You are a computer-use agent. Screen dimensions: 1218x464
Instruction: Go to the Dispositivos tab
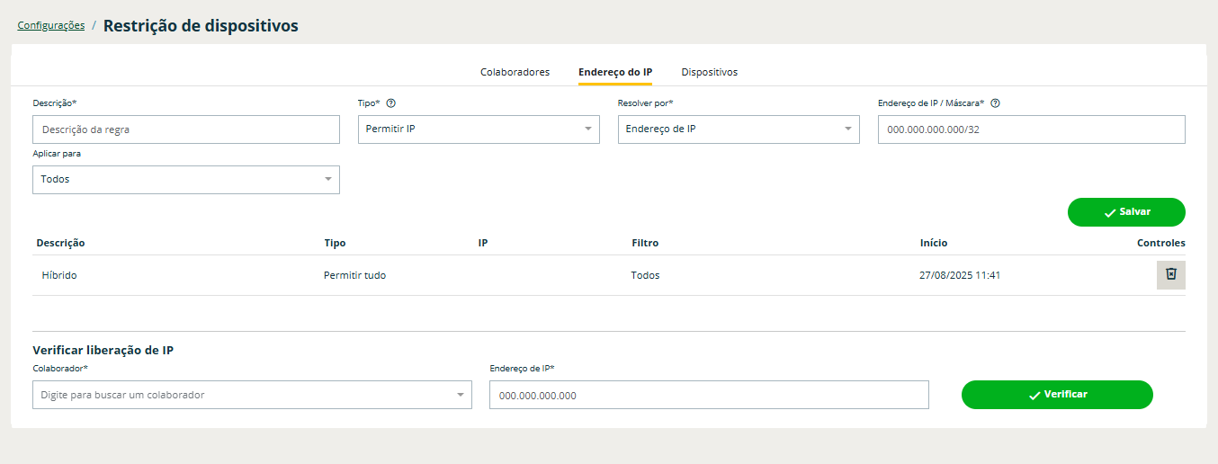click(x=709, y=72)
